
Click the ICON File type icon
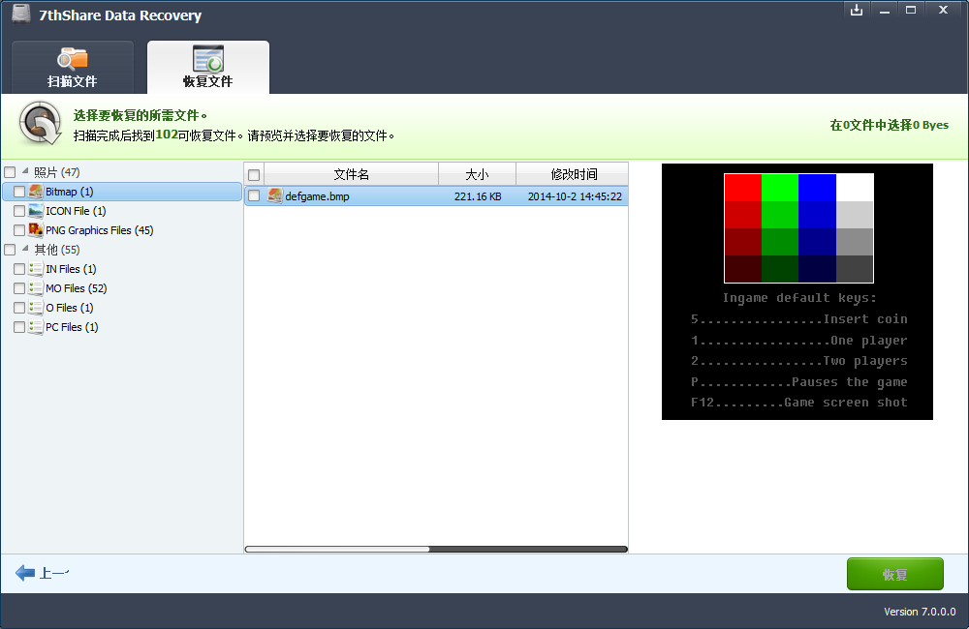point(36,211)
